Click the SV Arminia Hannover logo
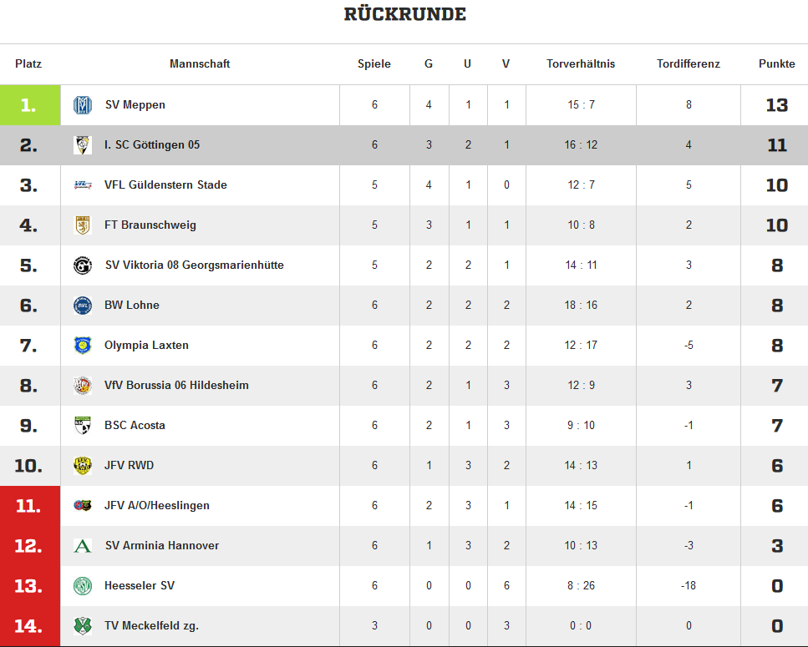Screen dimensions: 808x647 tap(82, 546)
